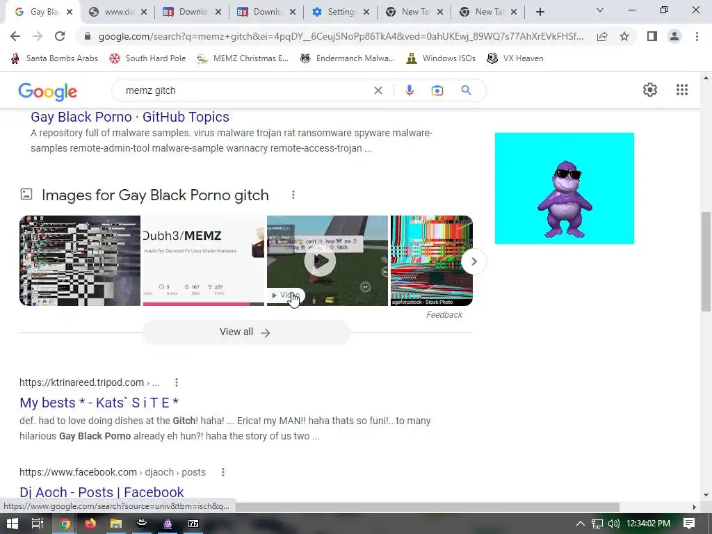The height and width of the screenshot is (534, 712).
Task: Clear the search box with X
Action: 378,90
